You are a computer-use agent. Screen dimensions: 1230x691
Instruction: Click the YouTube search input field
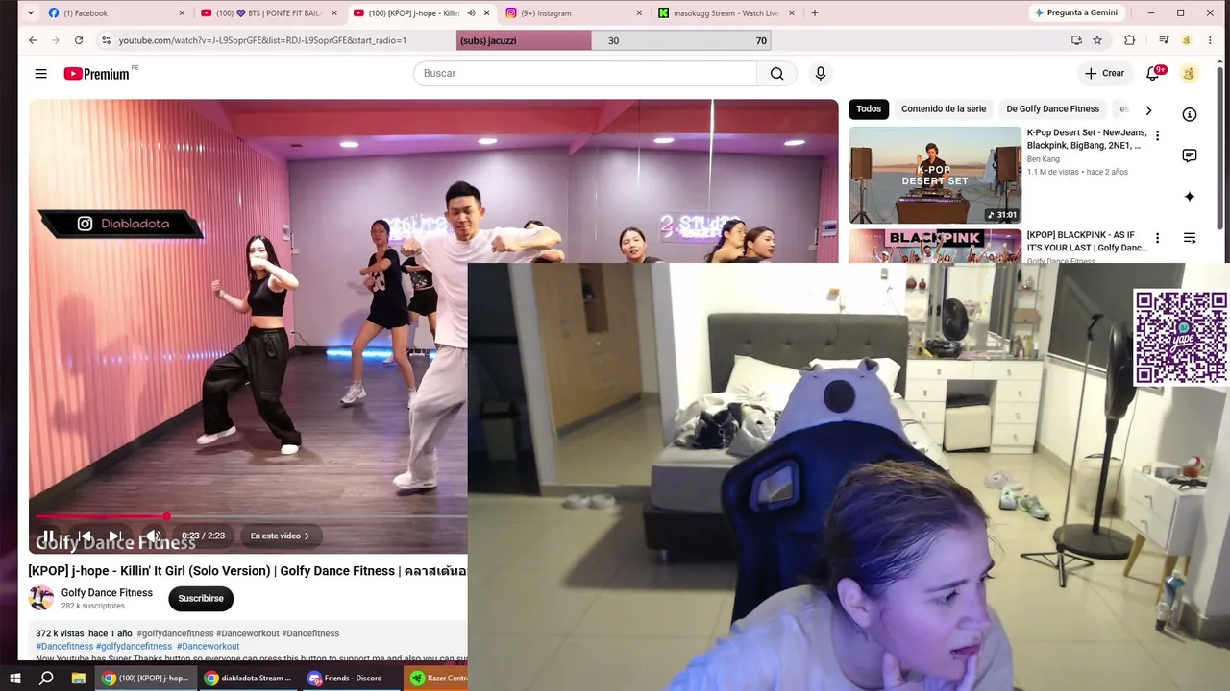[x=585, y=74]
